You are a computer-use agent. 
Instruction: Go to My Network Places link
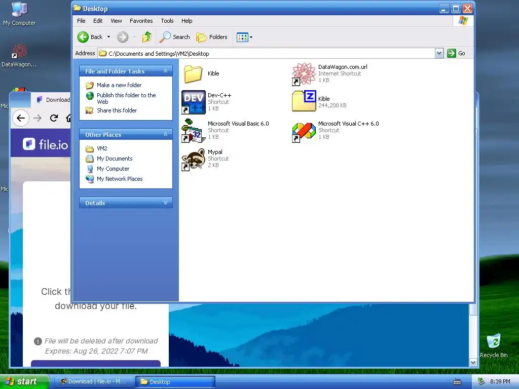pos(120,179)
